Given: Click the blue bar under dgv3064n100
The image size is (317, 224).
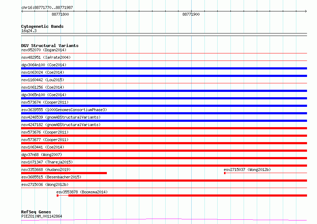Looking at the screenshot, I should [164, 68].
